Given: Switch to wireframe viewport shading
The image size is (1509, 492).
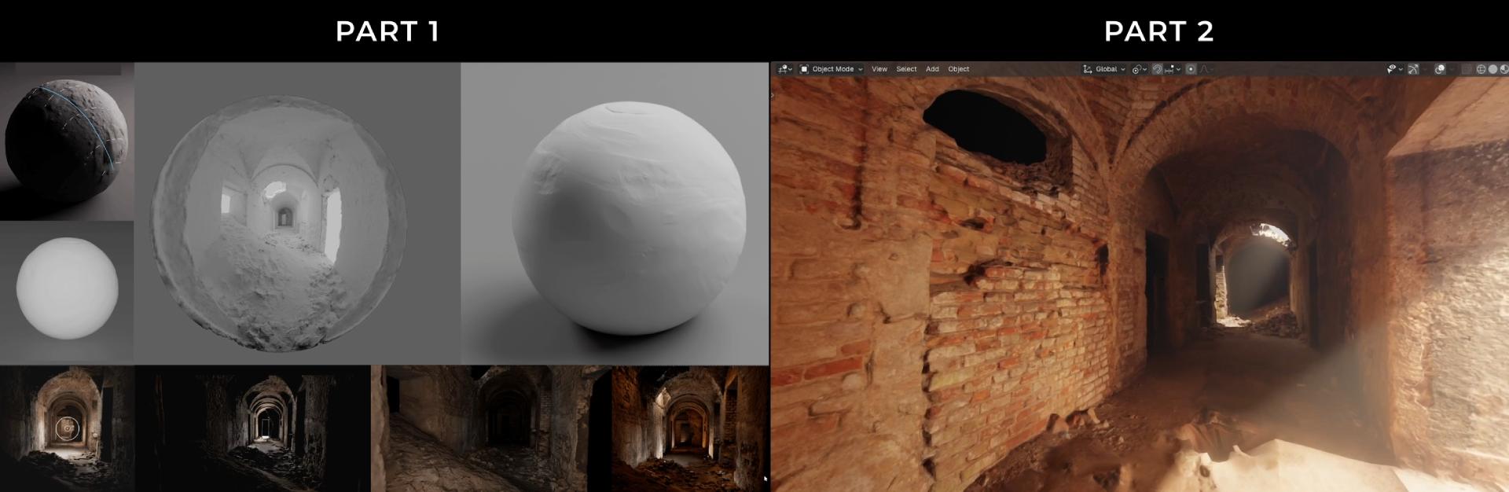Looking at the screenshot, I should tap(1481, 69).
